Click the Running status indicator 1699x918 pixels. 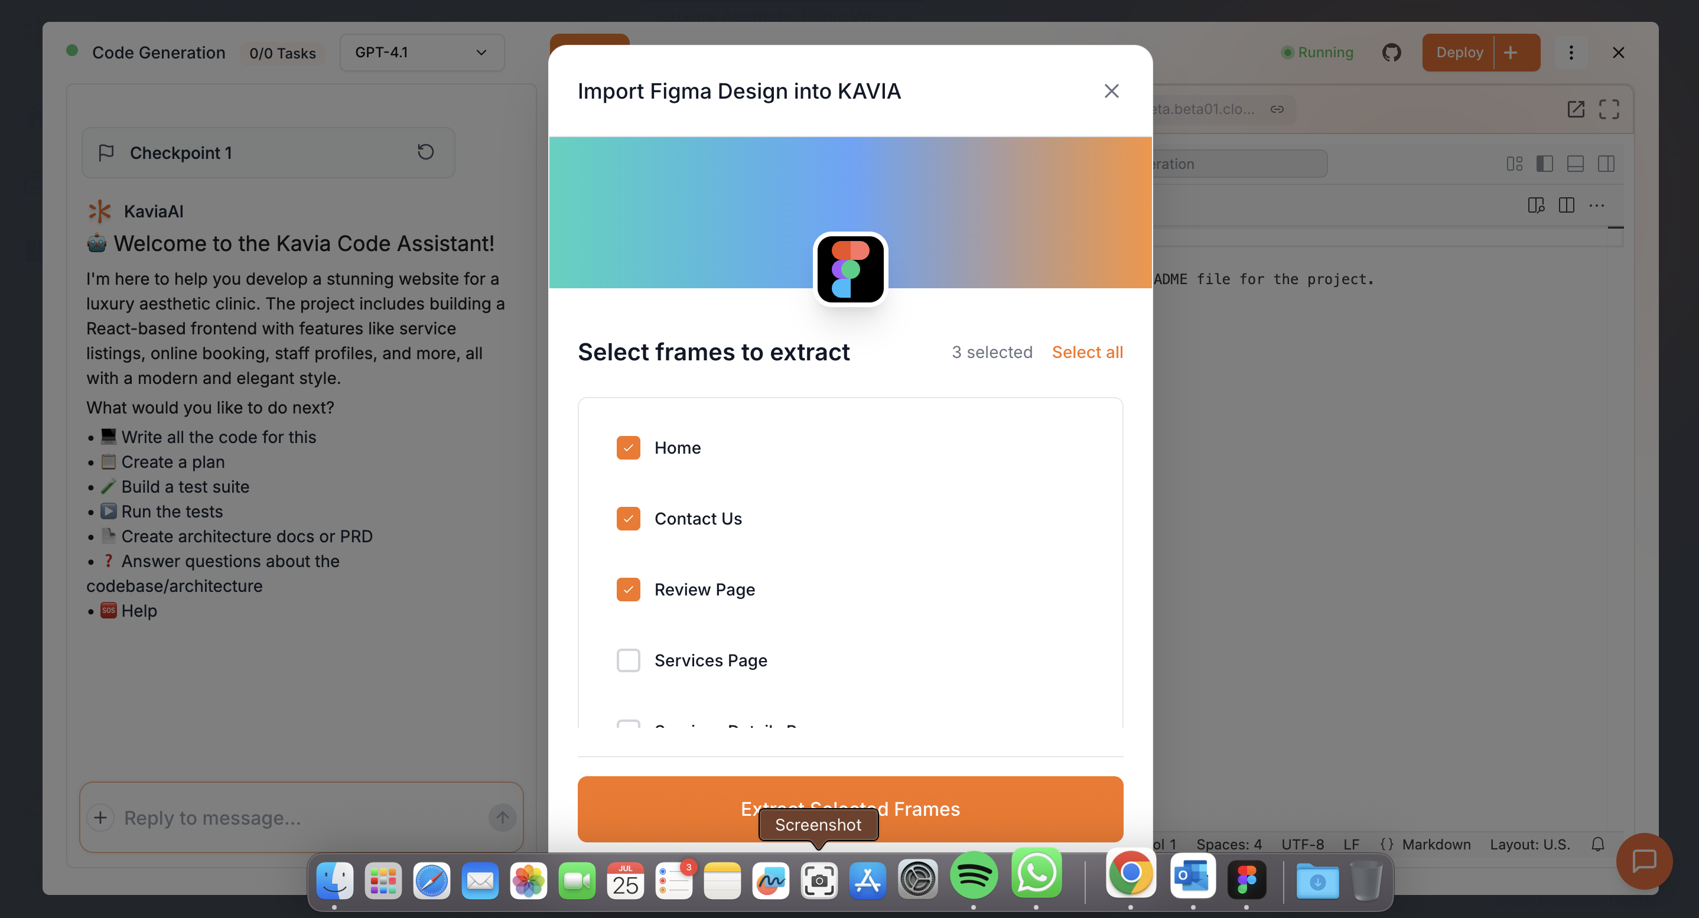click(x=1317, y=52)
